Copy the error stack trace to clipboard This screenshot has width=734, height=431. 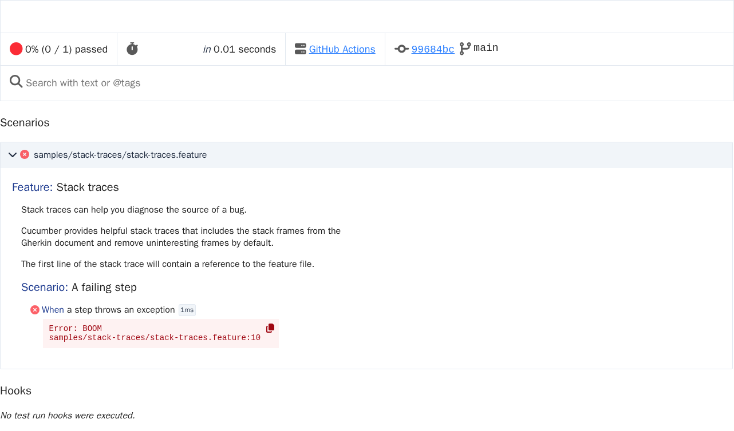[270, 328]
